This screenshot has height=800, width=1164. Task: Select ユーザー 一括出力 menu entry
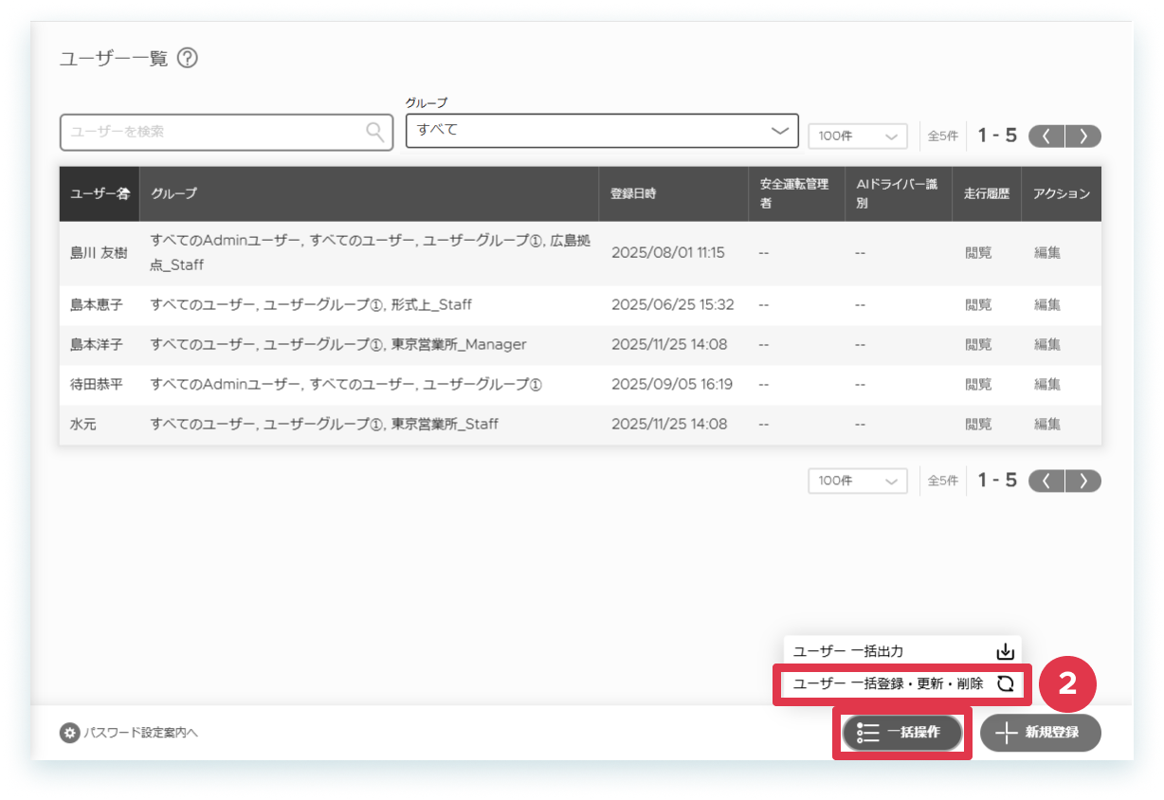click(x=902, y=651)
